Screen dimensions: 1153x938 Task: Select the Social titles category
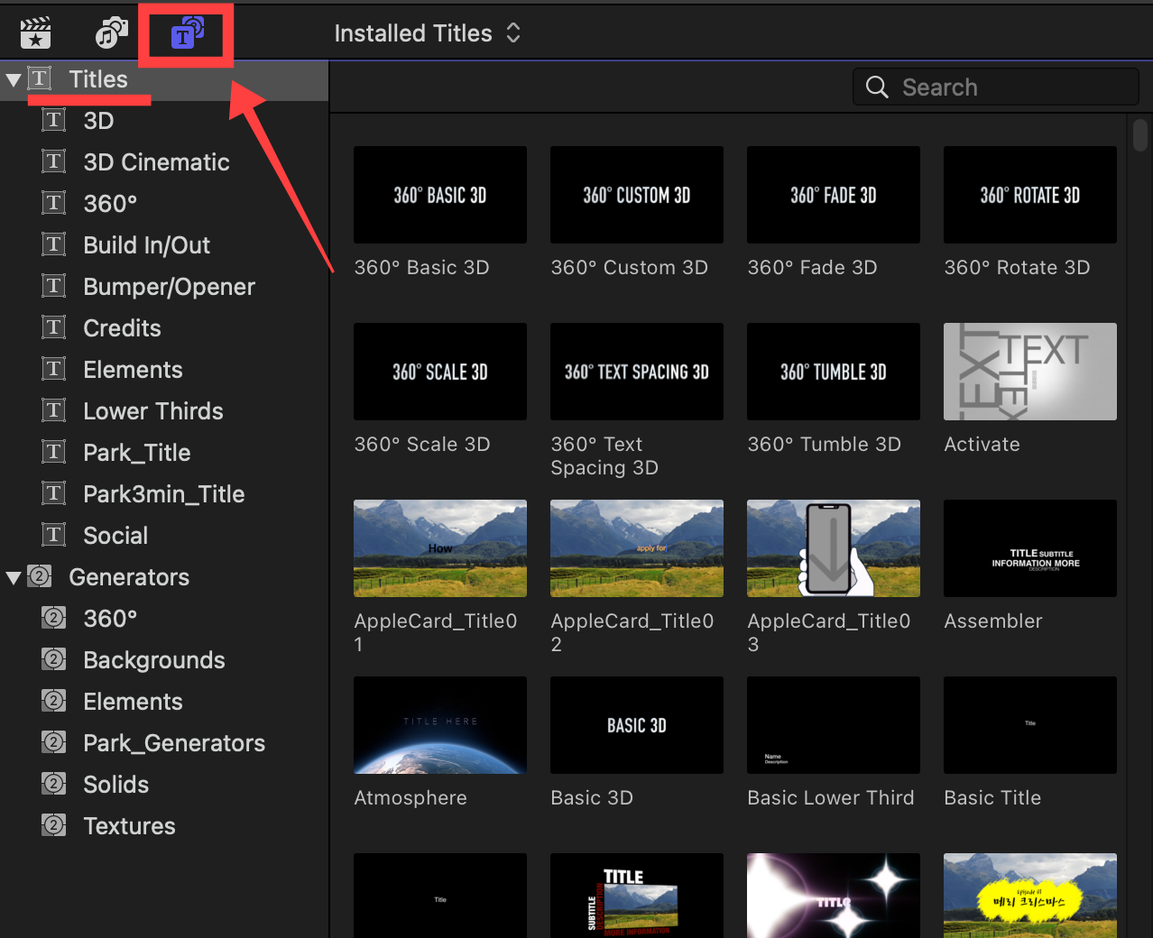(x=115, y=536)
